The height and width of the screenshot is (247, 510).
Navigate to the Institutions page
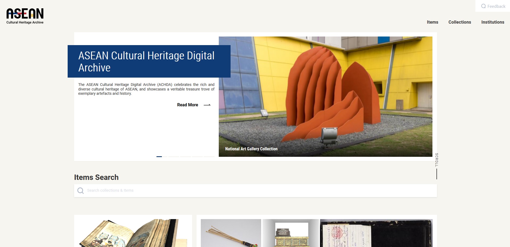click(x=493, y=22)
